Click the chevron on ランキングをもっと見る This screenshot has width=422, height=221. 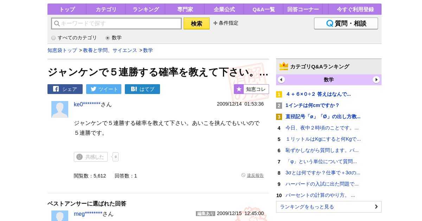click(x=376, y=207)
